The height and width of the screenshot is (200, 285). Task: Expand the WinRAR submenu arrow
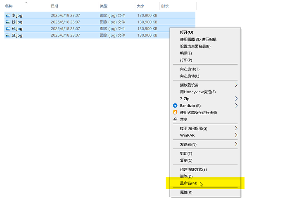(x=236, y=135)
